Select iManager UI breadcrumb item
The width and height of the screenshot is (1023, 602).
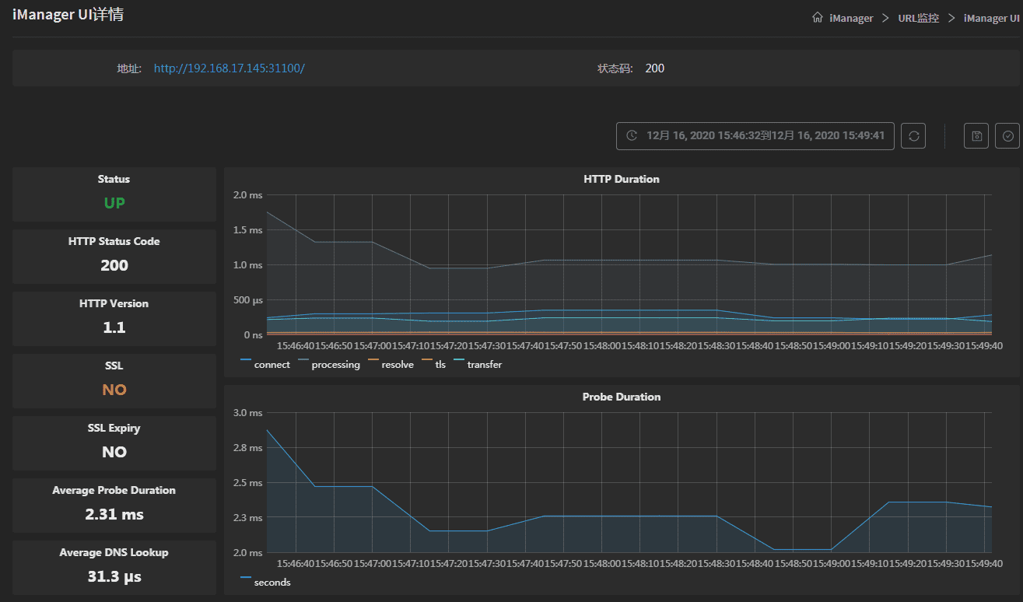tap(991, 18)
